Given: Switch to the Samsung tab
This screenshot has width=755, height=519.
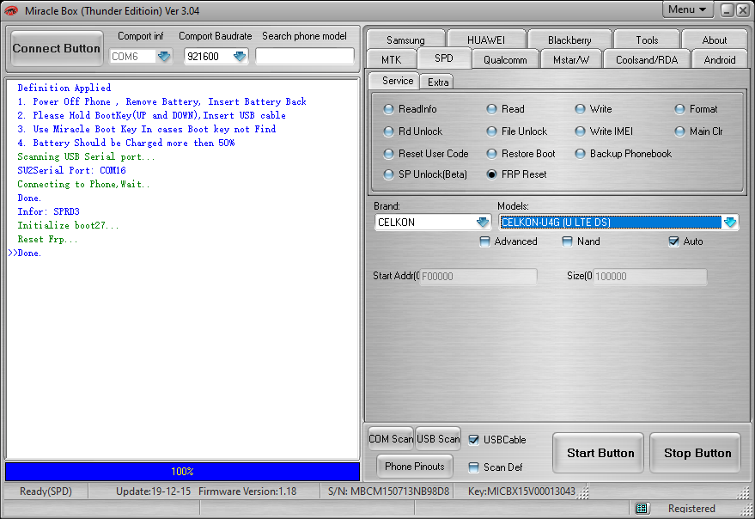Looking at the screenshot, I should tap(405, 40).
